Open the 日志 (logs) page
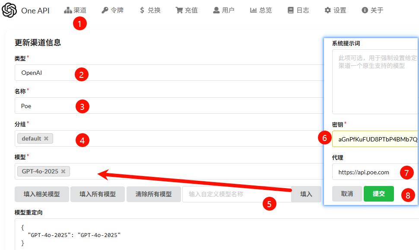This screenshot has height=250, width=419. [x=298, y=10]
